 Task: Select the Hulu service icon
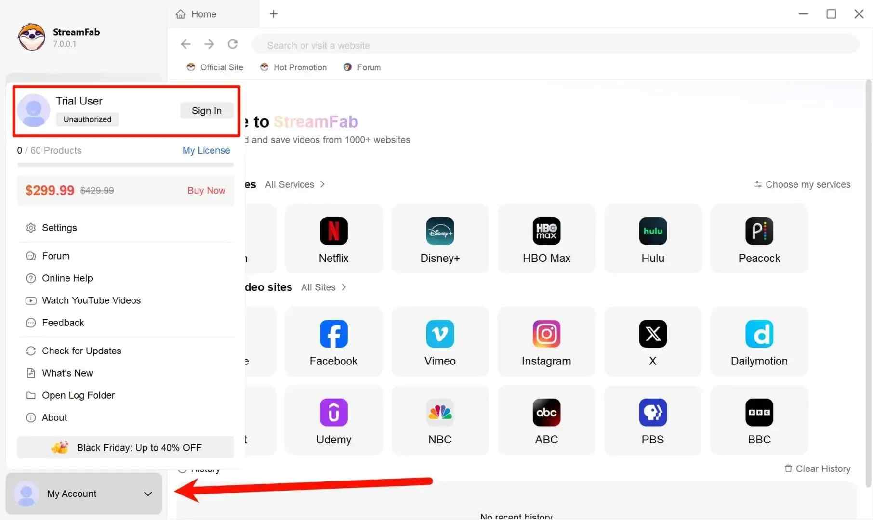point(652,238)
